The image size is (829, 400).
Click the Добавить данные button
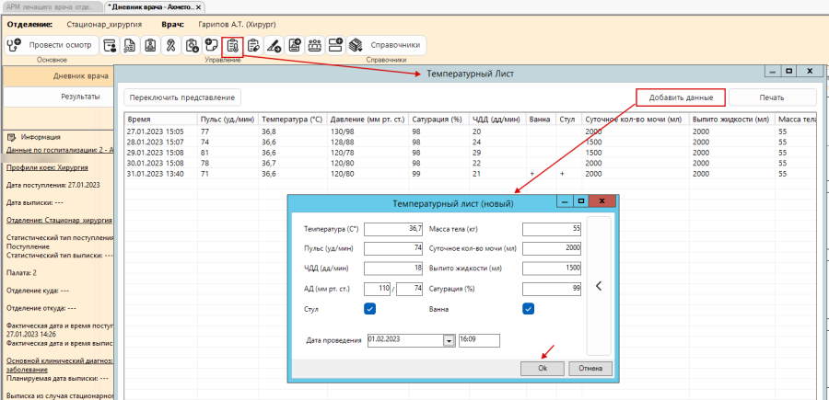click(681, 97)
